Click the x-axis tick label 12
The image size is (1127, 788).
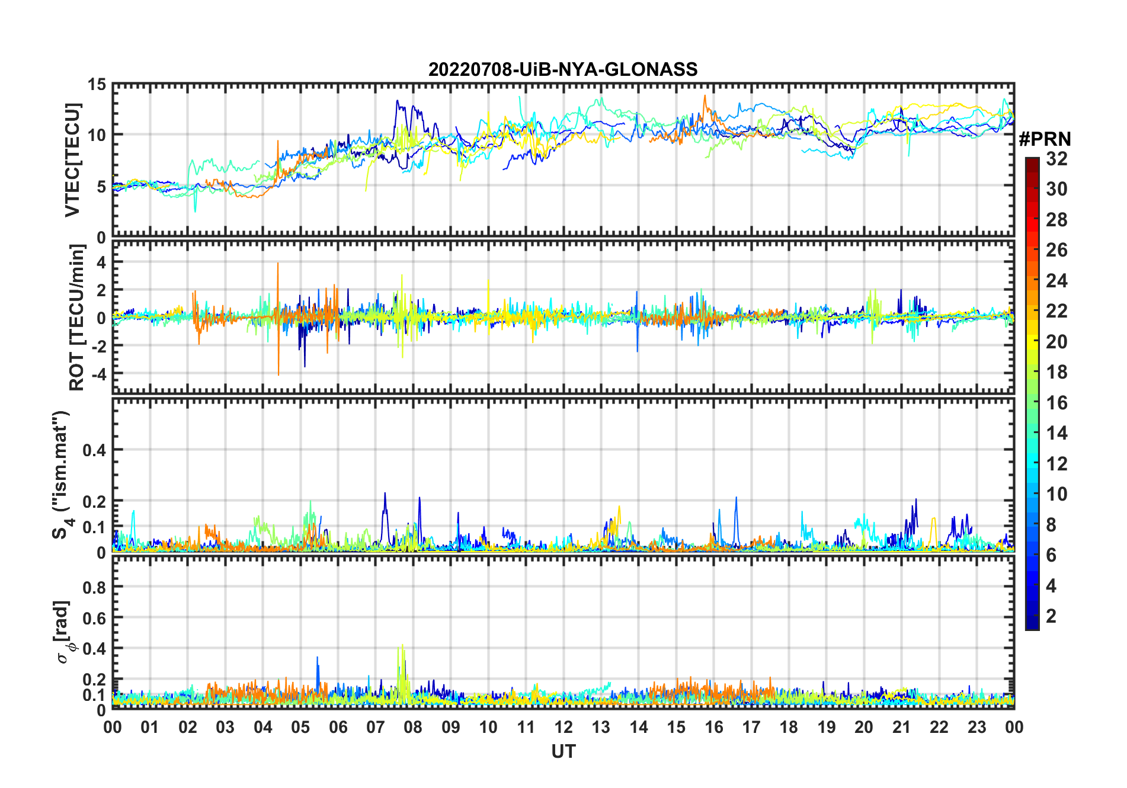(563, 727)
